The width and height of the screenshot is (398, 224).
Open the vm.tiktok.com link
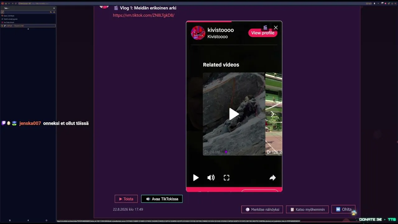pos(144,15)
